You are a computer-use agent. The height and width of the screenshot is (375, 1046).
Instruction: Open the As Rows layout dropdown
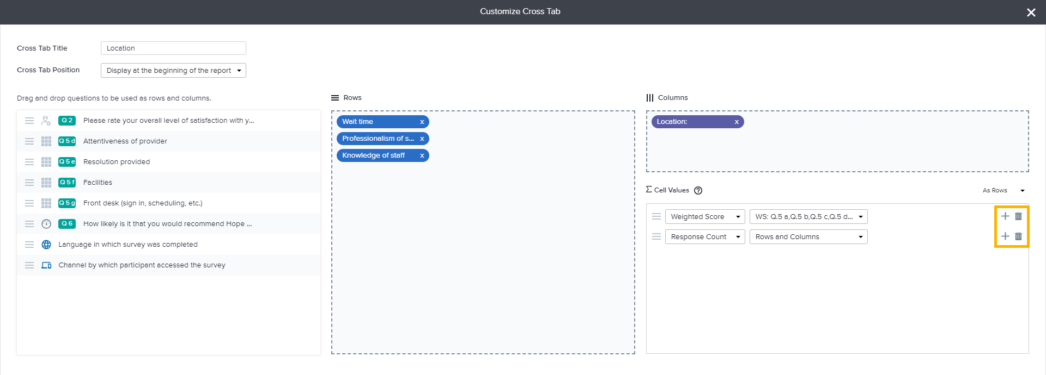click(x=1004, y=191)
